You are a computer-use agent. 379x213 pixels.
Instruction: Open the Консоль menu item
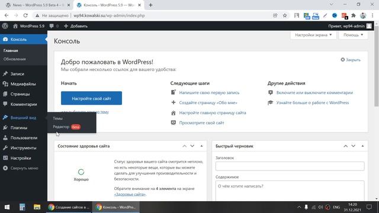pyautogui.click(x=24, y=39)
